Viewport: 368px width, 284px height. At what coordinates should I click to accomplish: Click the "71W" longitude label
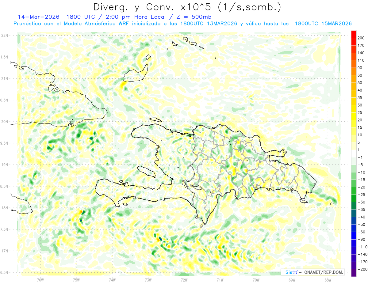pyautogui.click(x=220, y=280)
